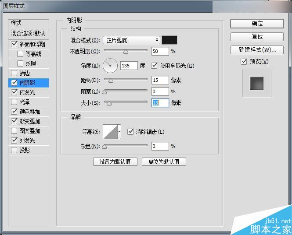The width and height of the screenshot is (292, 235).
Task: Click 复位为默认值 button
Action: pos(164,161)
